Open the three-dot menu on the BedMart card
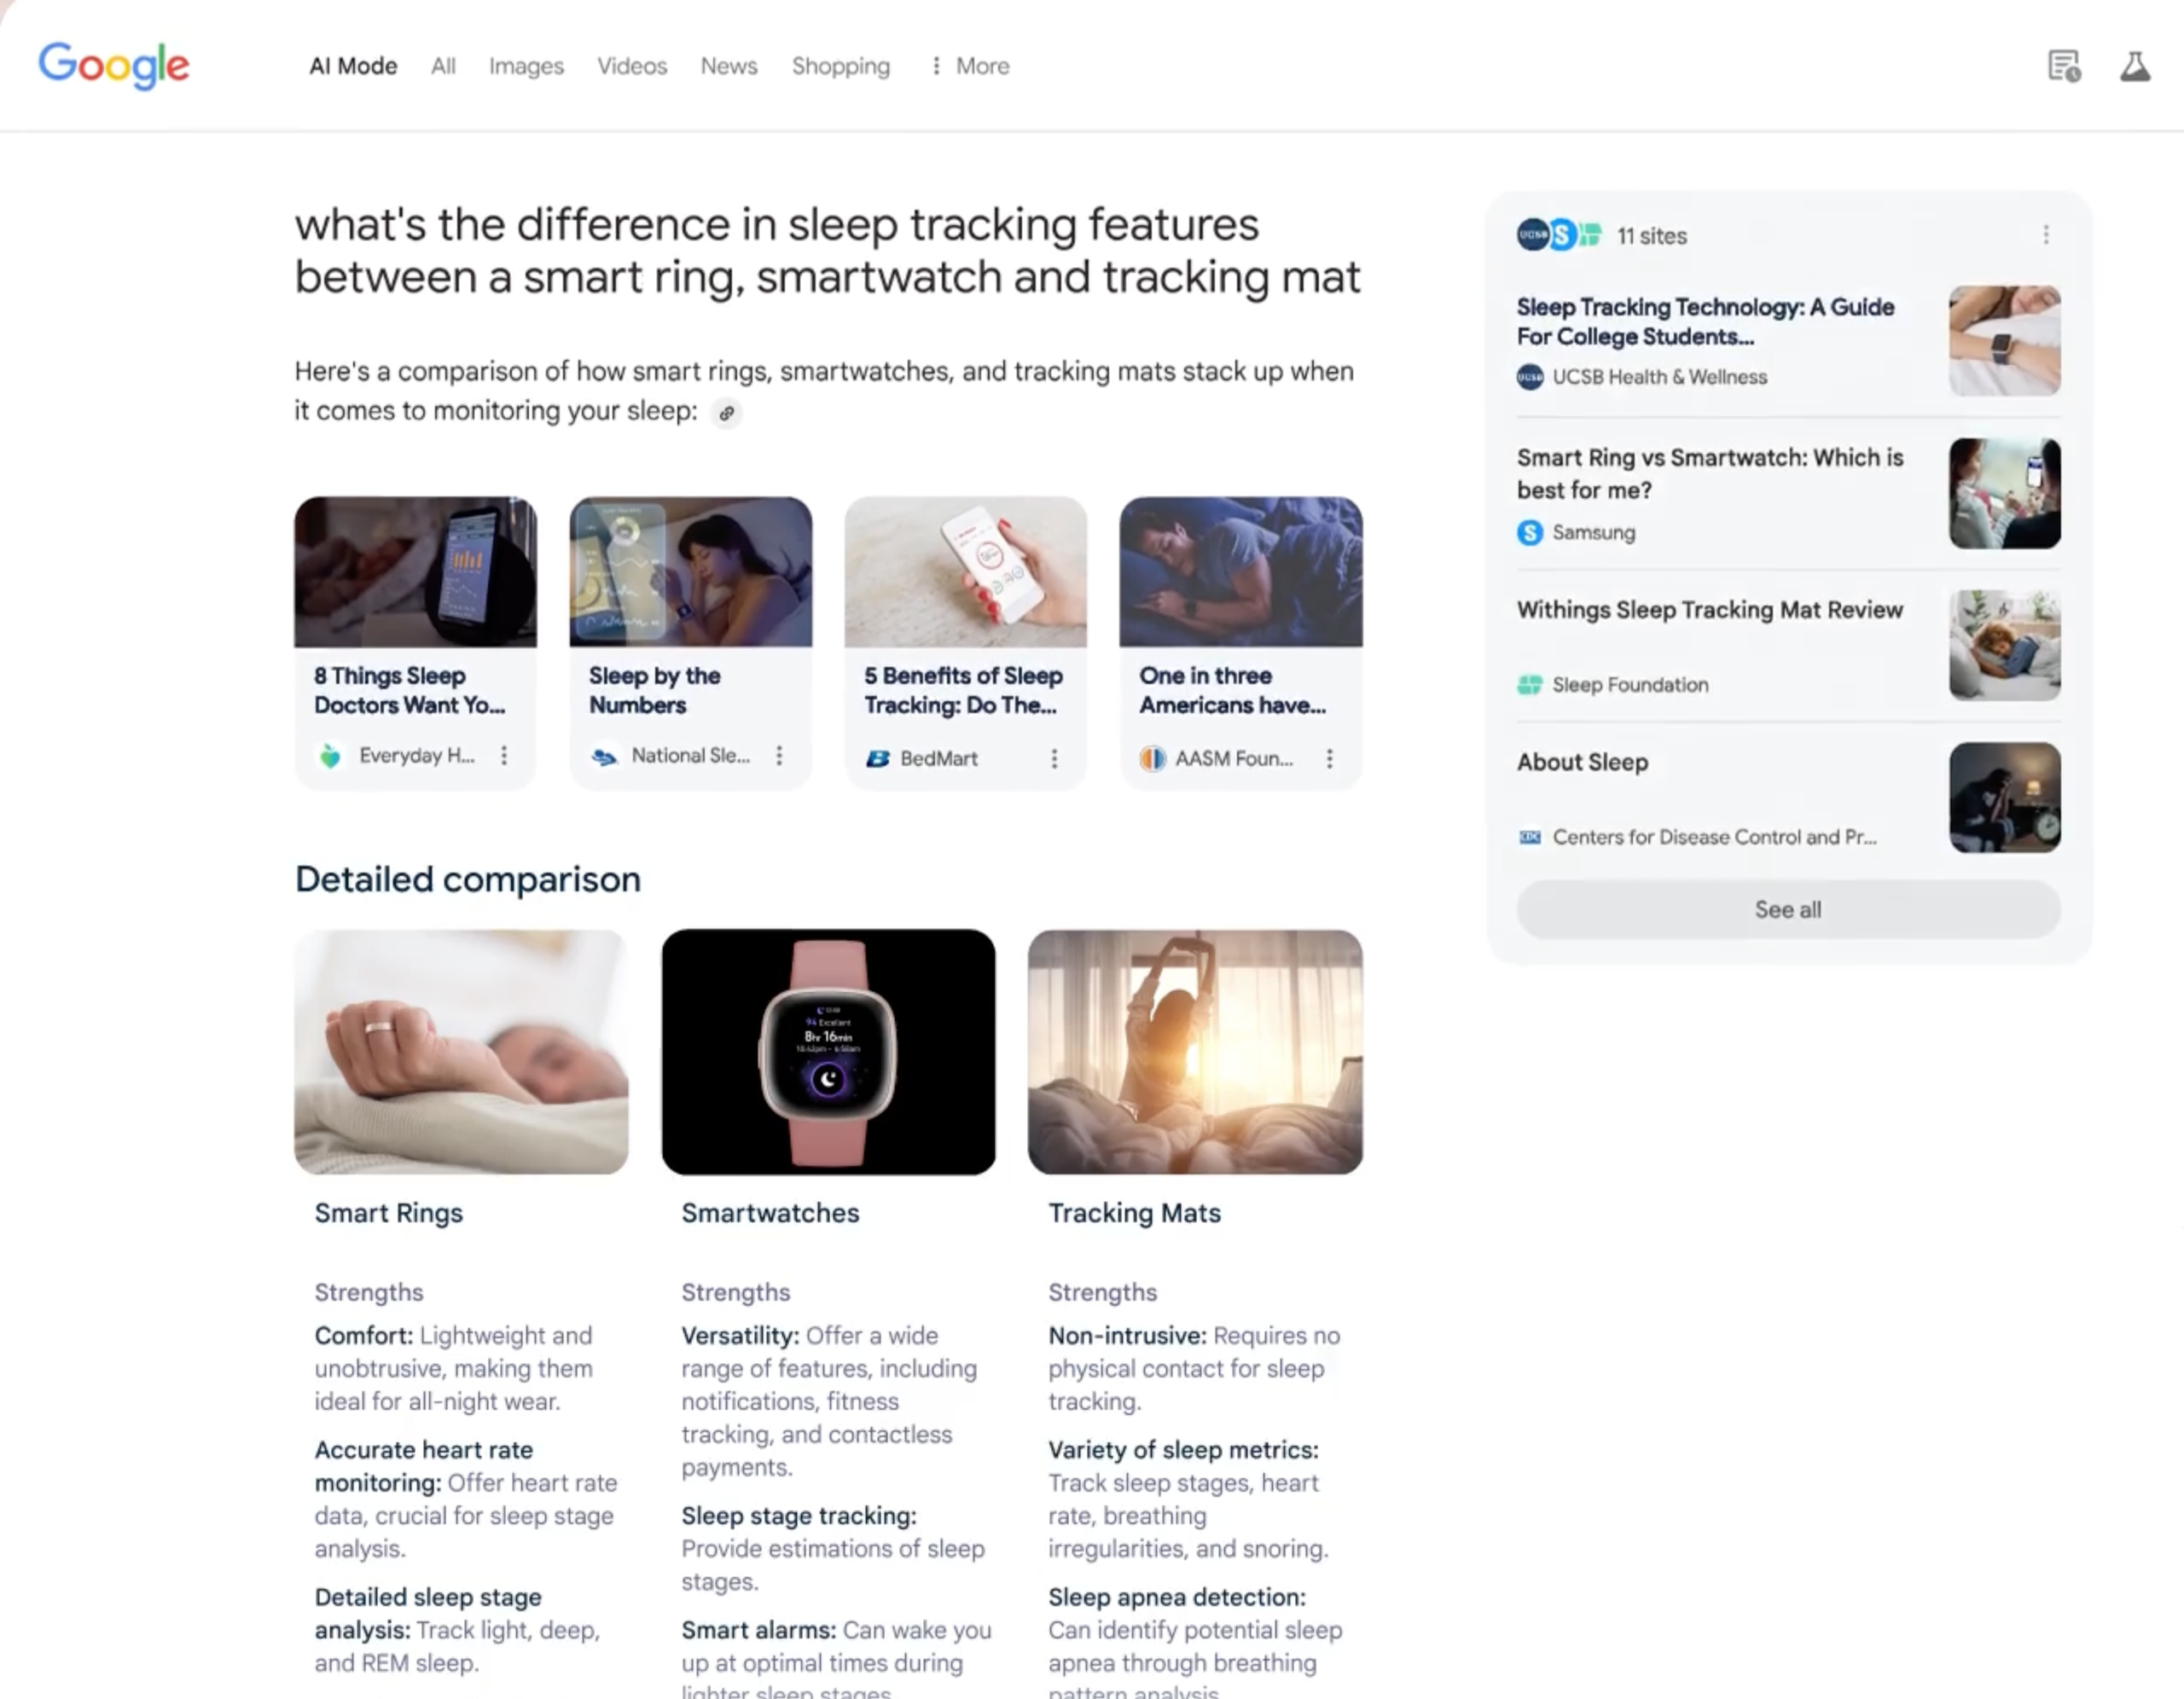 click(1054, 758)
